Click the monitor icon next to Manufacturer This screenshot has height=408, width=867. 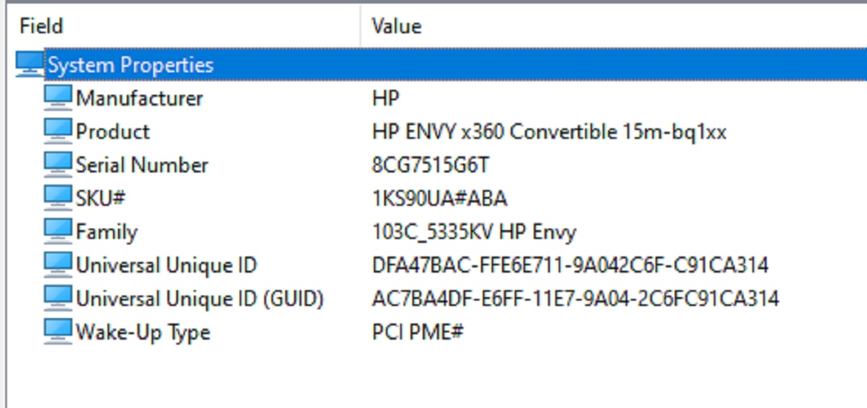click(58, 97)
